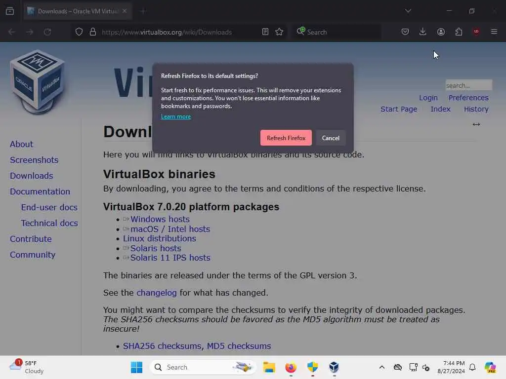The width and height of the screenshot is (506, 379).
Task: Close the Downloads – Oracle VM VirtualBox tab
Action: (x=125, y=11)
